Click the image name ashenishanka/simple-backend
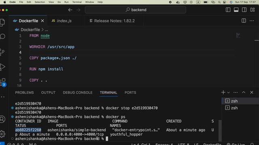The width and height of the screenshot is (259, 145). (x=76, y=130)
